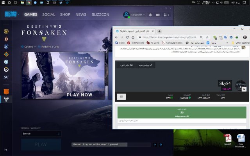The width and height of the screenshot is (250, 156).
Task: Collapse the Blizzard game sidebar arrow
Action: point(5,150)
